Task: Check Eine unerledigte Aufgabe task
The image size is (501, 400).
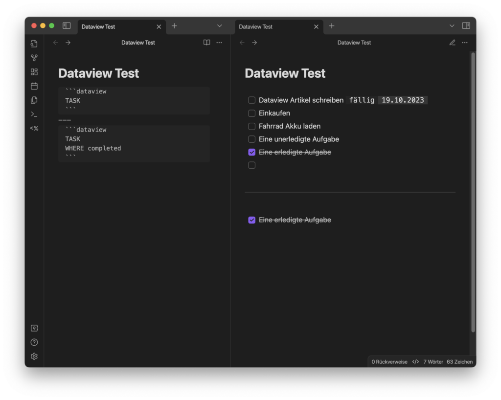Action: pos(252,139)
